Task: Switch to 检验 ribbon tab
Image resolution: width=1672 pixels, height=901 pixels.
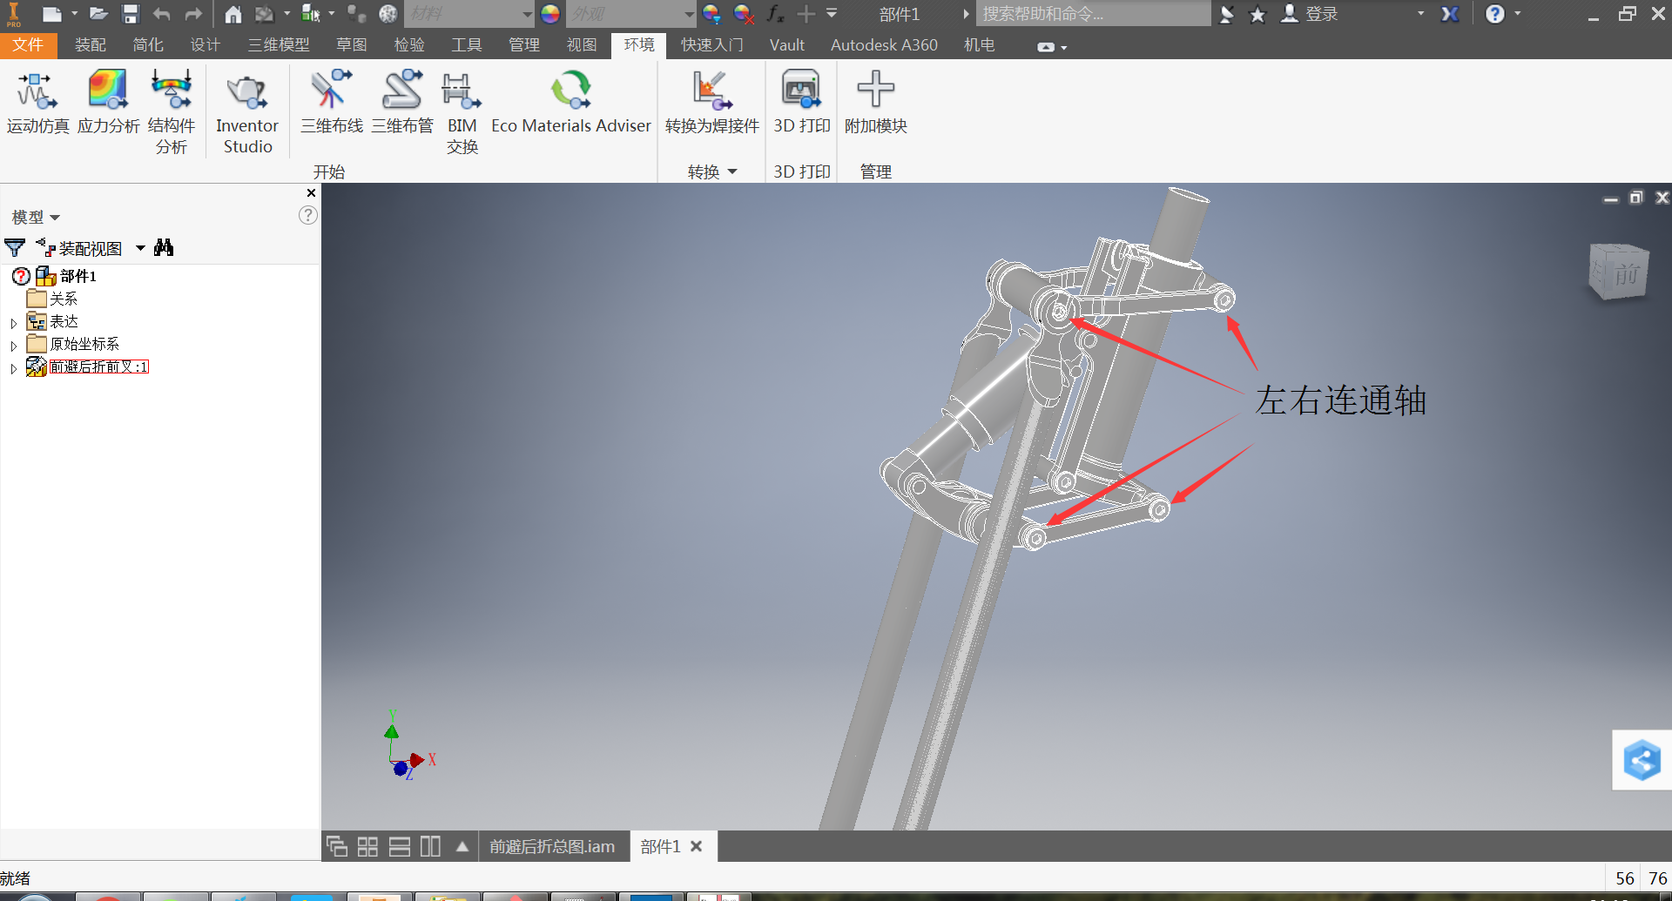Action: click(409, 45)
